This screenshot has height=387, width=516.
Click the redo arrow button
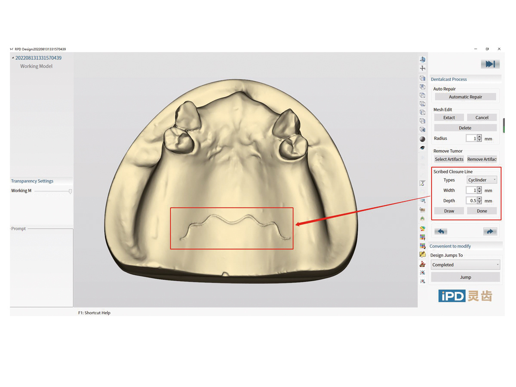point(490,231)
